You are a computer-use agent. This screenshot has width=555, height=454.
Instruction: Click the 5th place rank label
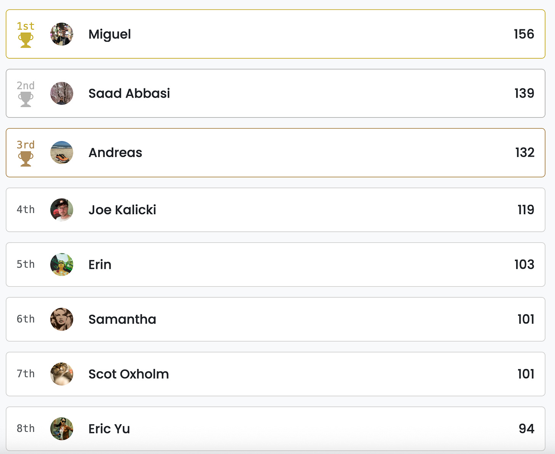[26, 264]
